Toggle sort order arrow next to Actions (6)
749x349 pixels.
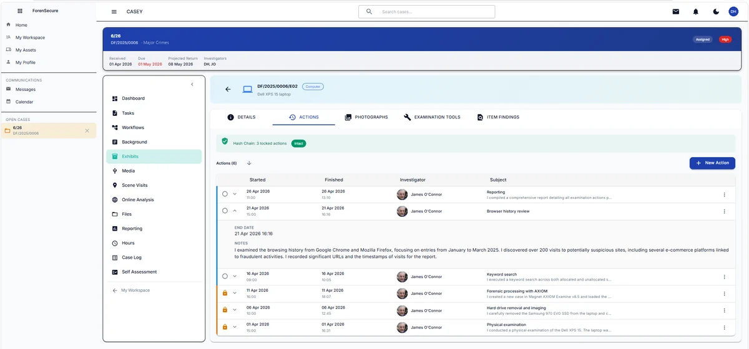pyautogui.click(x=249, y=163)
